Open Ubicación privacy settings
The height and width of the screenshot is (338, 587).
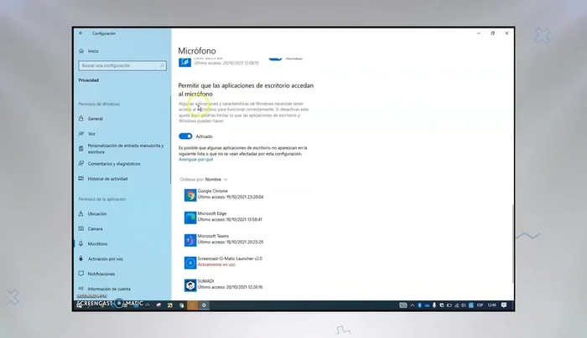(x=97, y=214)
